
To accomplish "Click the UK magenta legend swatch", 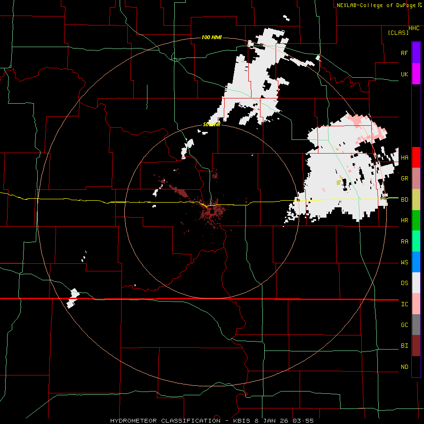I will pyautogui.click(x=416, y=74).
